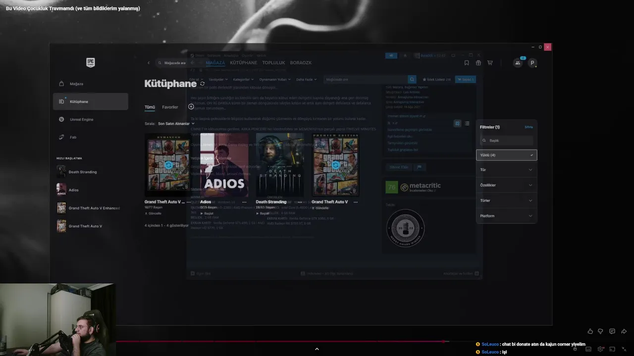This screenshot has width=634, height=356.
Task: Open Kategoriler dropdown in Steam store
Action: tap(243, 80)
